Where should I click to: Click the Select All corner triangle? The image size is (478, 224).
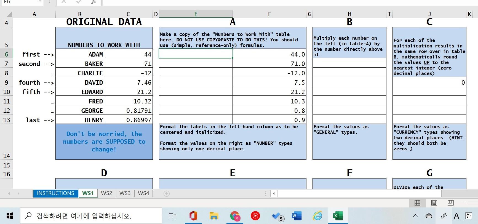click(x=9, y=14)
